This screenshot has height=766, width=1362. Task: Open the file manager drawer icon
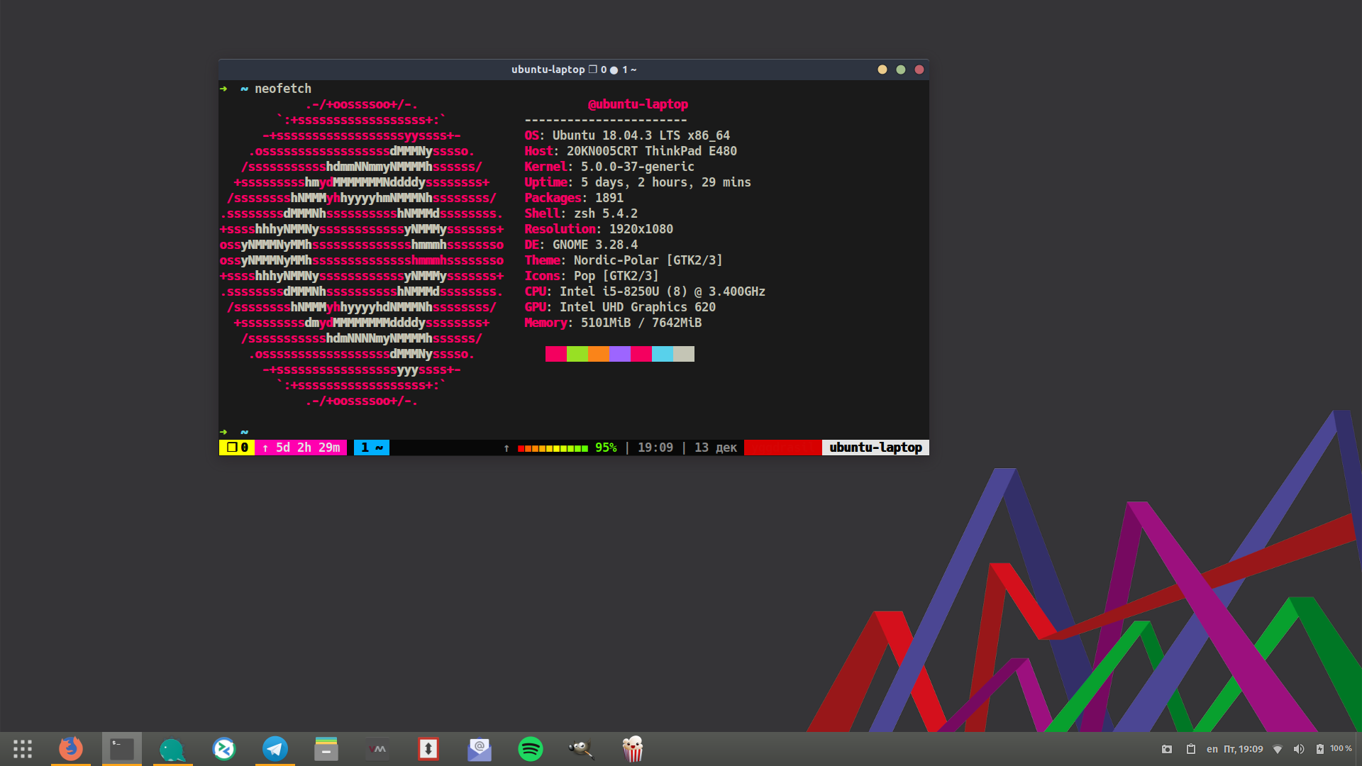pyautogui.click(x=326, y=749)
